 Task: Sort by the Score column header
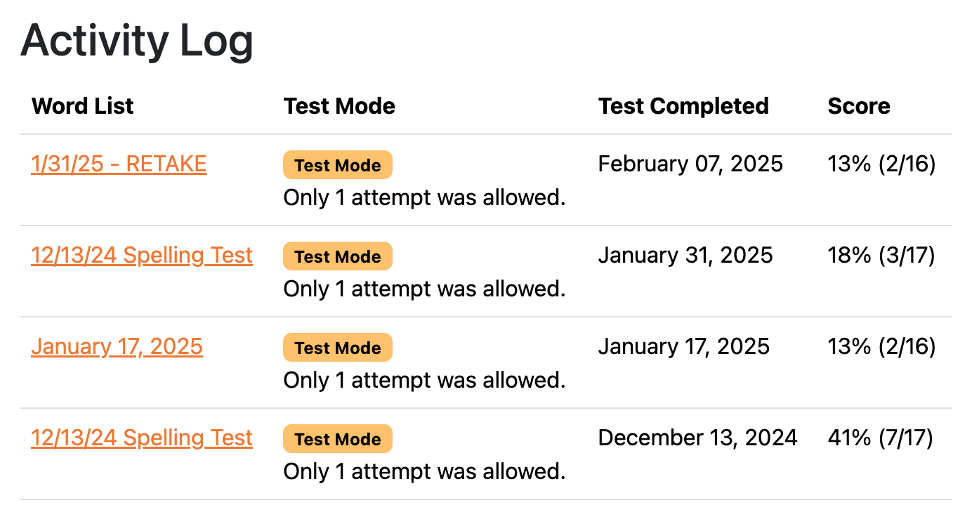(x=858, y=106)
